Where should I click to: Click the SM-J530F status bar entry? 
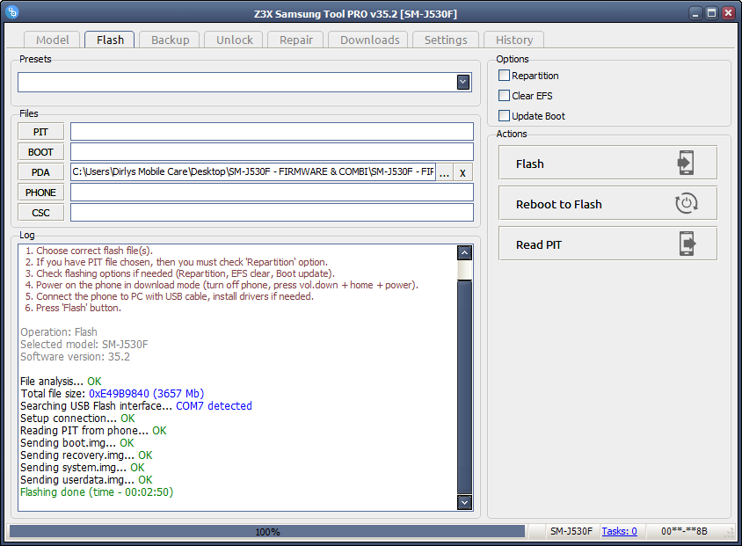tap(571, 531)
